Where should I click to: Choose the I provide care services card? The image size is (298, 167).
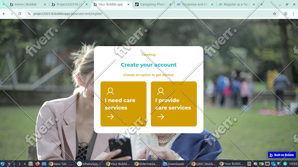[174, 104]
